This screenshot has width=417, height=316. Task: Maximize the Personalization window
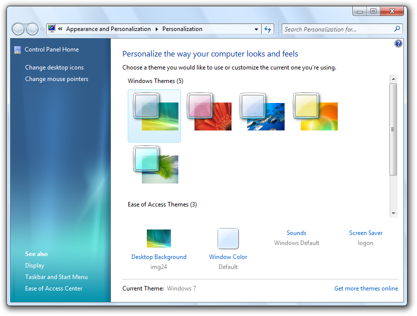coord(373,11)
